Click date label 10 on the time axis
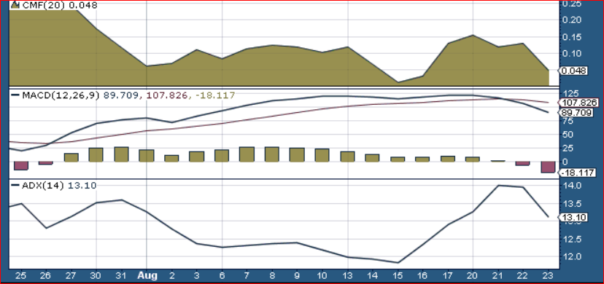 tap(322, 275)
